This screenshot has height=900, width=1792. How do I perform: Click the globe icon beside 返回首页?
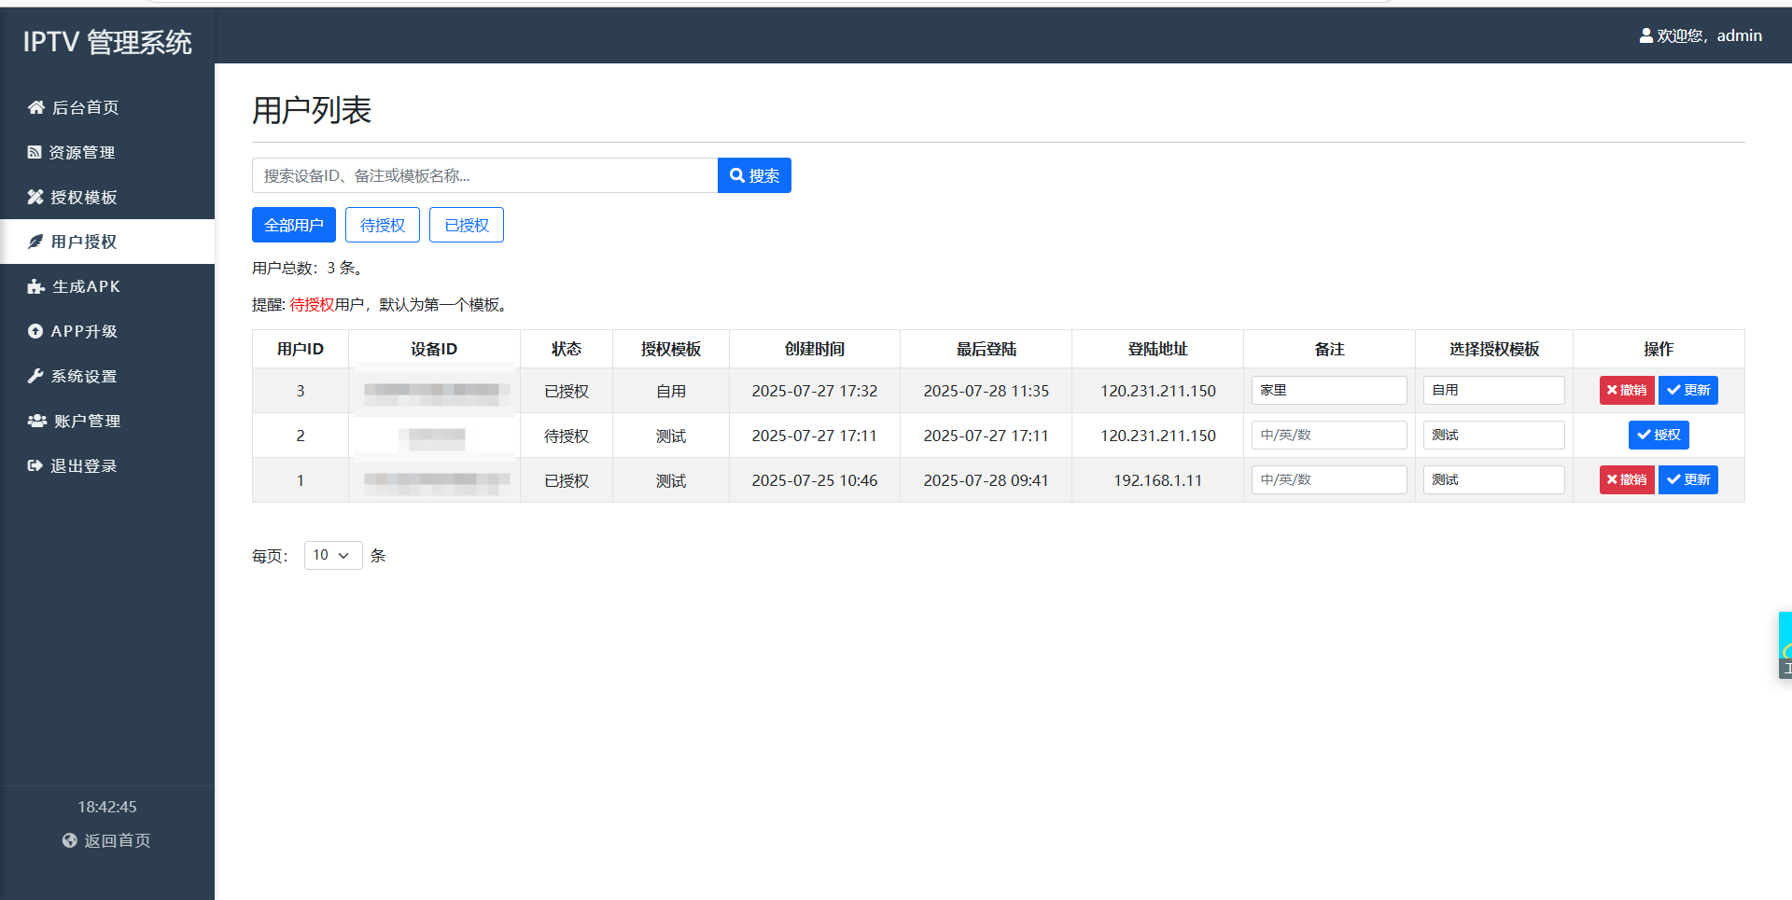70,840
